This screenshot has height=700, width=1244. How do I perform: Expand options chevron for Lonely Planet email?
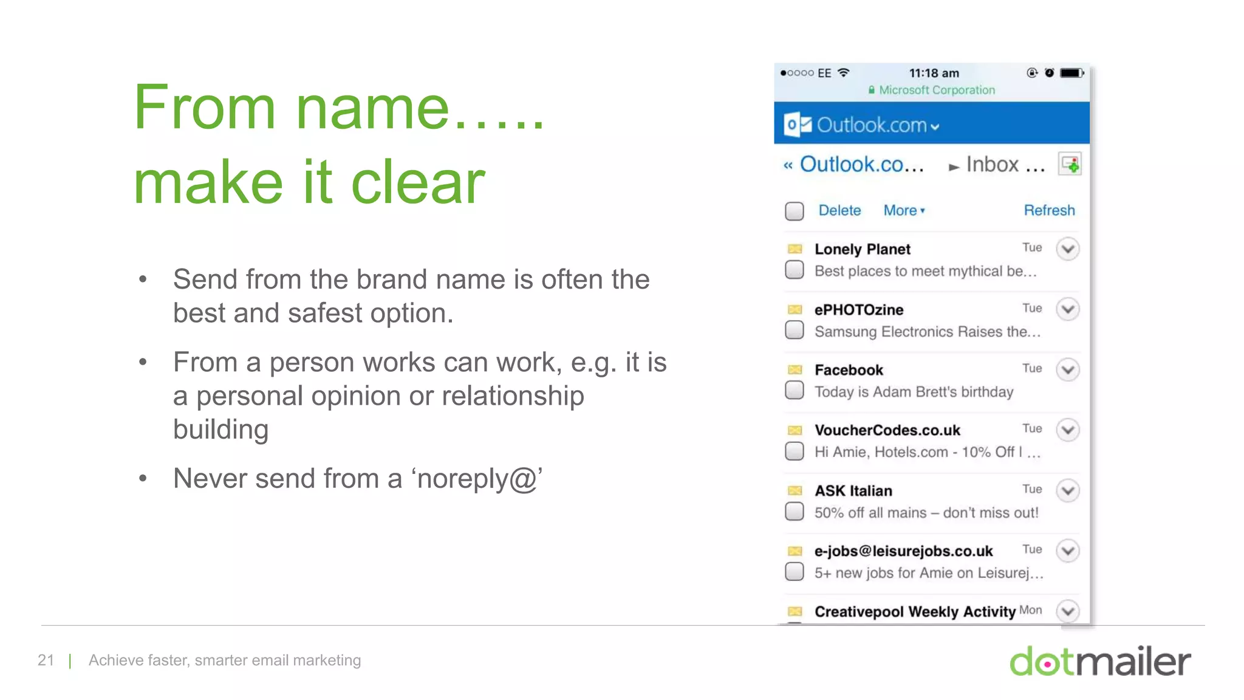click(1067, 249)
